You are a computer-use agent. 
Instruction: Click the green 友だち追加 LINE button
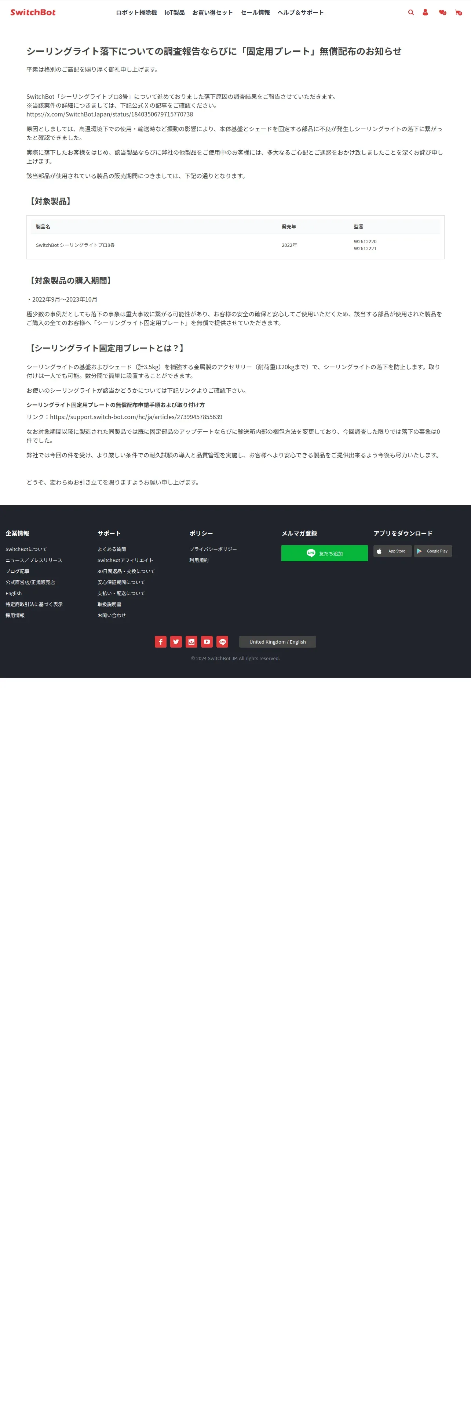[x=325, y=553]
